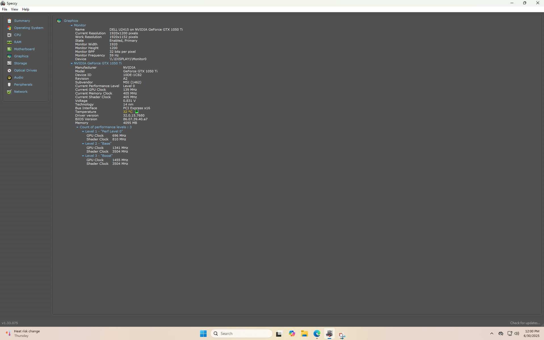Click the Bus Interface PCI Express x16 value
Viewport: 544px width, 340px height.
tap(136, 108)
